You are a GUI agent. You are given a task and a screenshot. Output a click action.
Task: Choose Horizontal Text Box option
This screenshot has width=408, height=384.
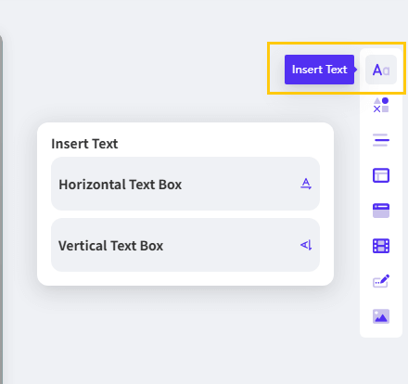(185, 184)
